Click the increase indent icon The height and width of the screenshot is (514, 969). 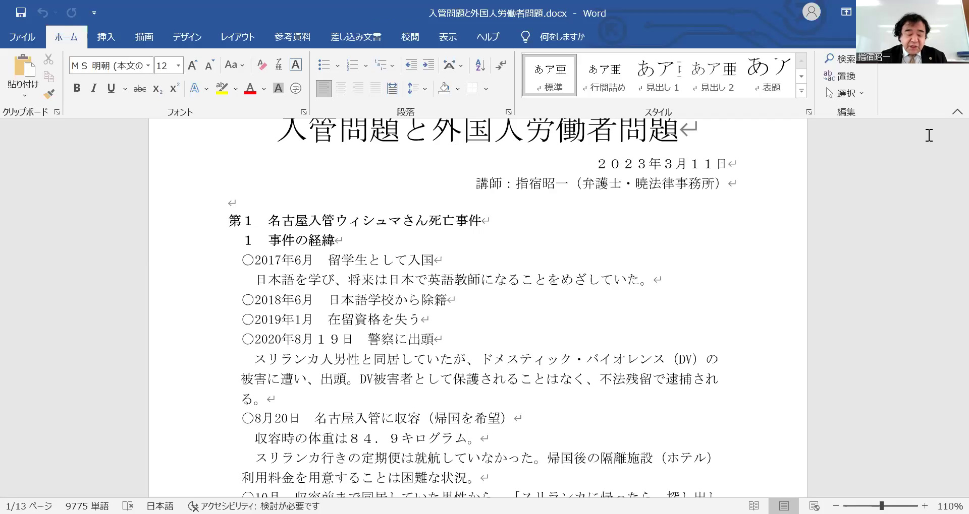(x=428, y=65)
